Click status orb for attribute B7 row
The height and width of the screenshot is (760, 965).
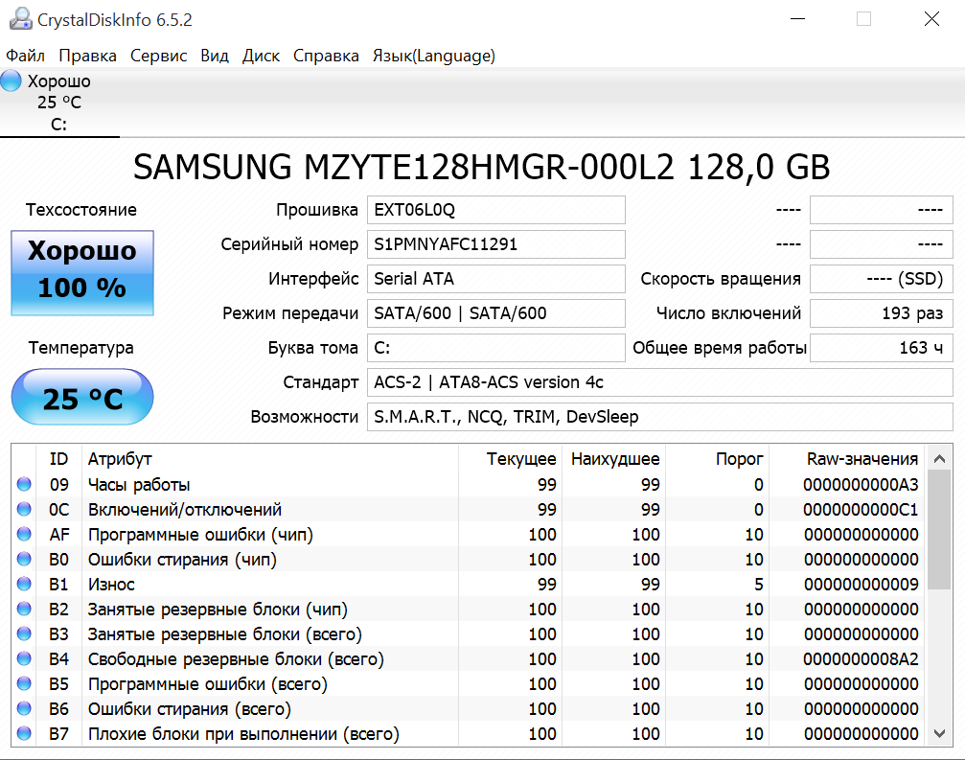tap(24, 733)
